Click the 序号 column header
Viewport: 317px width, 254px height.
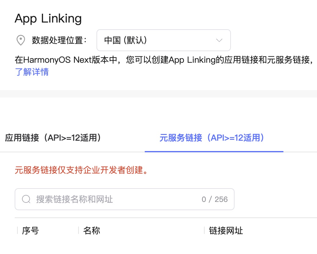(x=30, y=231)
